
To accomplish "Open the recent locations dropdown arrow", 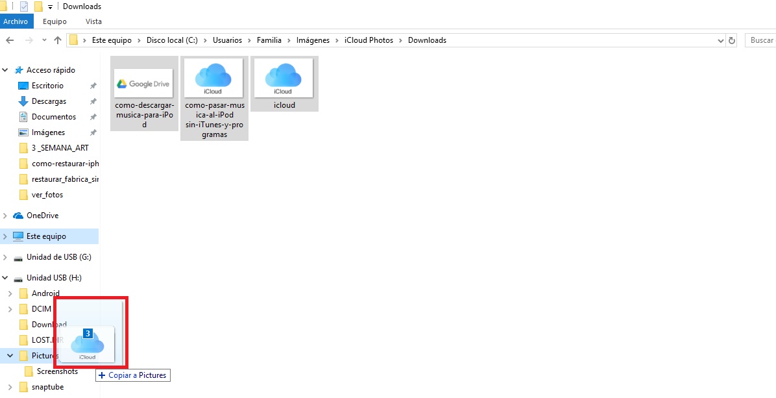I will click(x=44, y=41).
